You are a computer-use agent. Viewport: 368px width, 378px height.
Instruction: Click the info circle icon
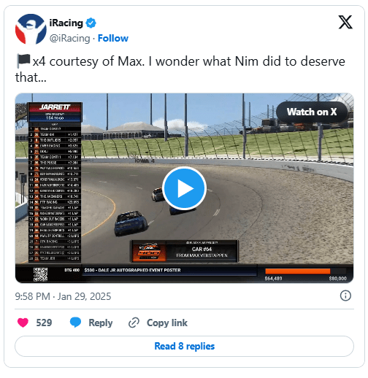tap(345, 296)
